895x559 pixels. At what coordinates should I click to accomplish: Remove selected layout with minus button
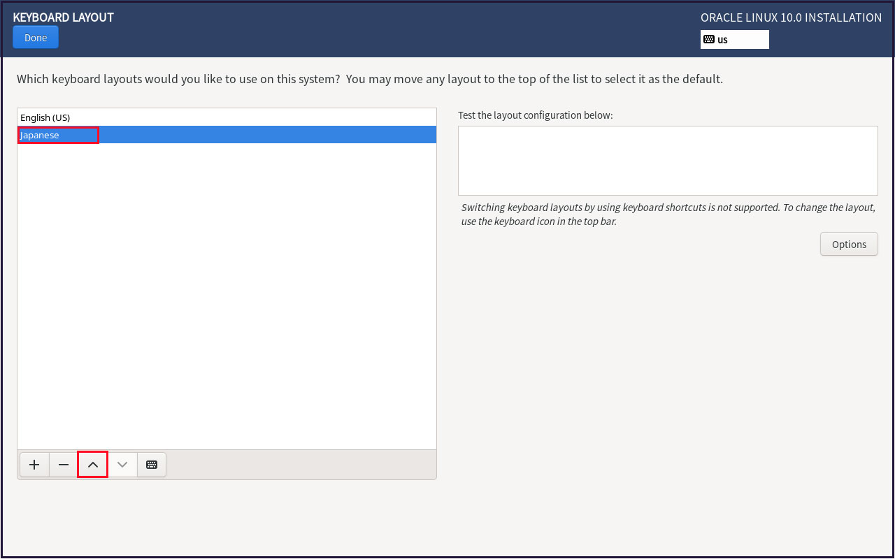(x=64, y=465)
